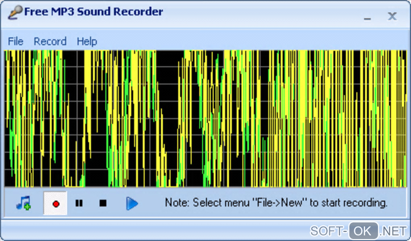The width and height of the screenshot is (411, 241).
Task: Close the Sound Recorder window
Action: point(392,16)
